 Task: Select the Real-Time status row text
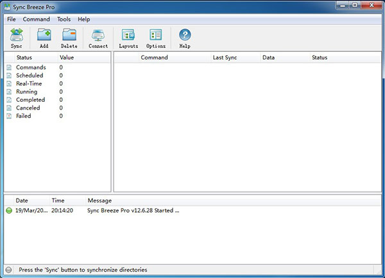click(x=29, y=84)
